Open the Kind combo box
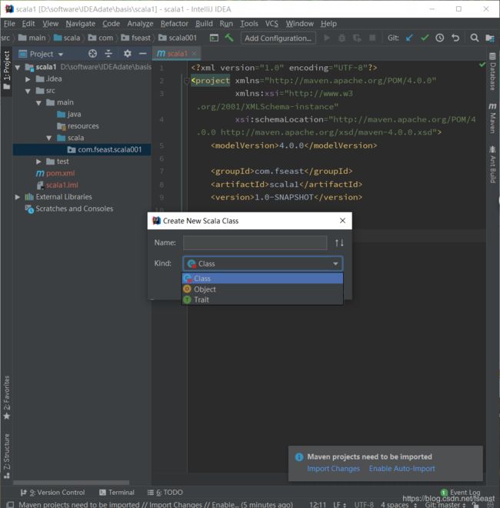 pyautogui.click(x=262, y=264)
